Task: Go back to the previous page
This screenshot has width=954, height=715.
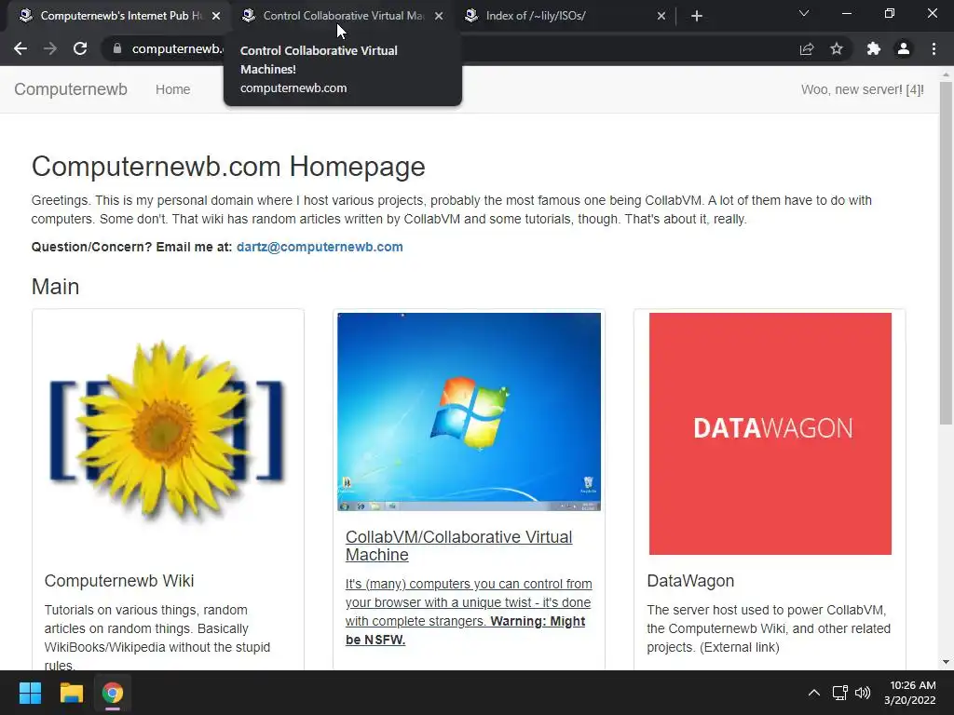Action: pos(20,48)
